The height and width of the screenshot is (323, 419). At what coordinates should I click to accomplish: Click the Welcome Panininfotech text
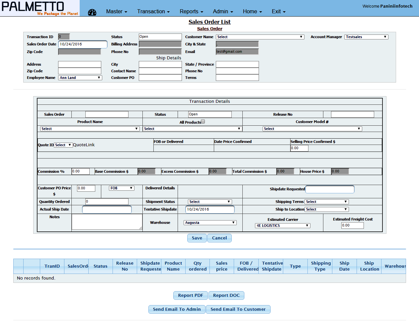tap(387, 6)
